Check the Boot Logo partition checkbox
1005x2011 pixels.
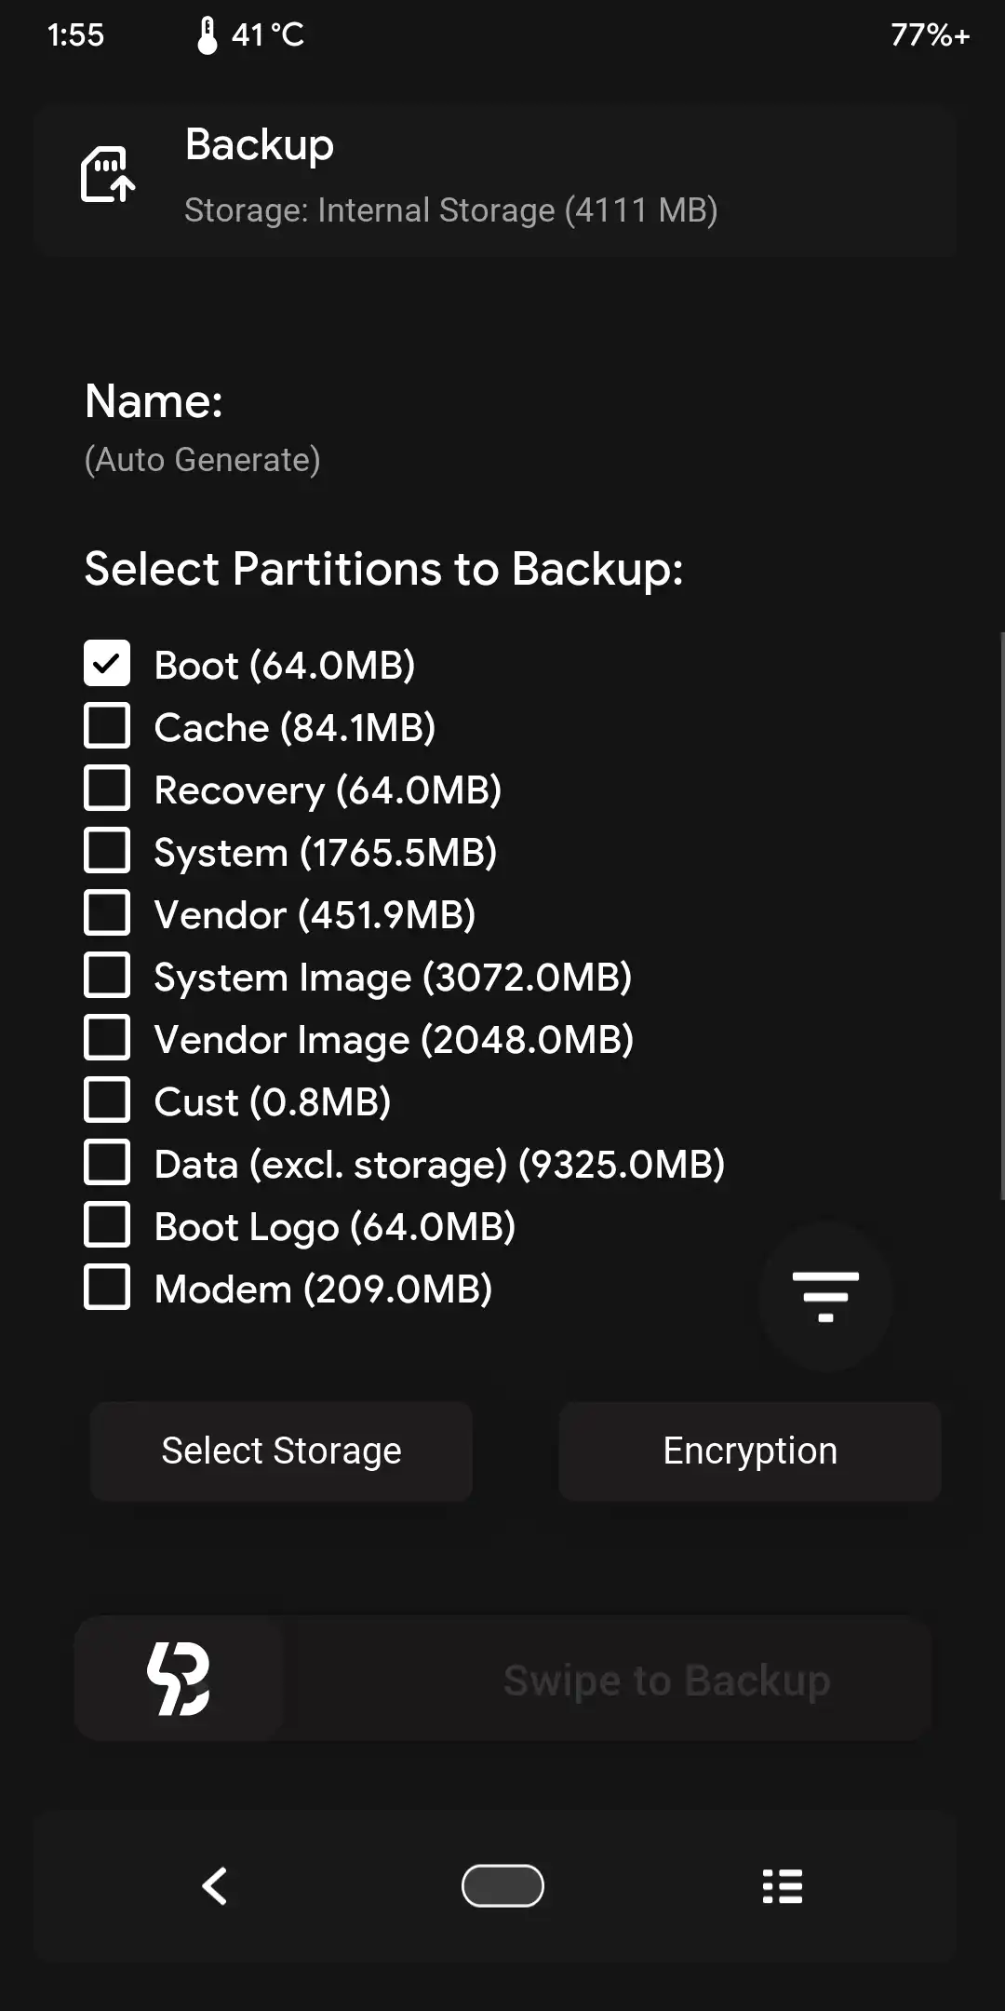coord(107,1225)
